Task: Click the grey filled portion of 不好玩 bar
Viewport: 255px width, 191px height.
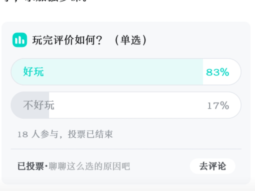Action: [x=30, y=105]
